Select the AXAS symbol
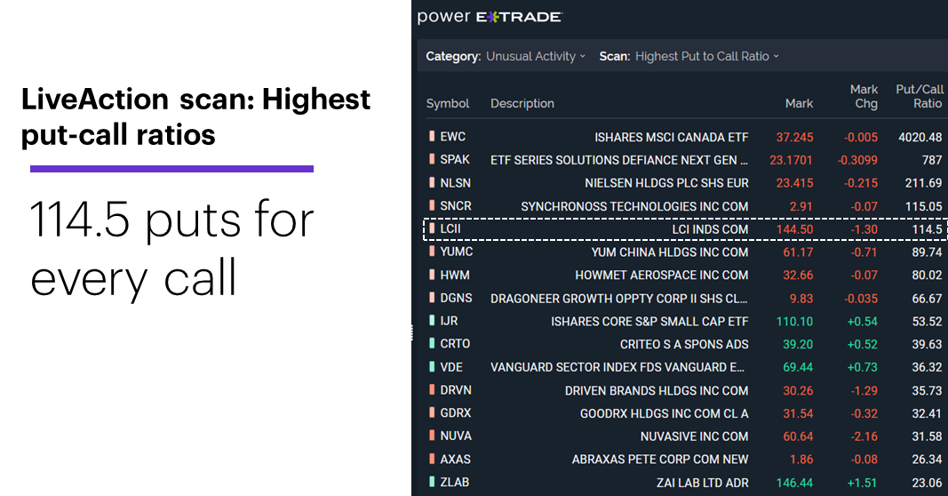This screenshot has height=496, width=948. click(x=455, y=459)
